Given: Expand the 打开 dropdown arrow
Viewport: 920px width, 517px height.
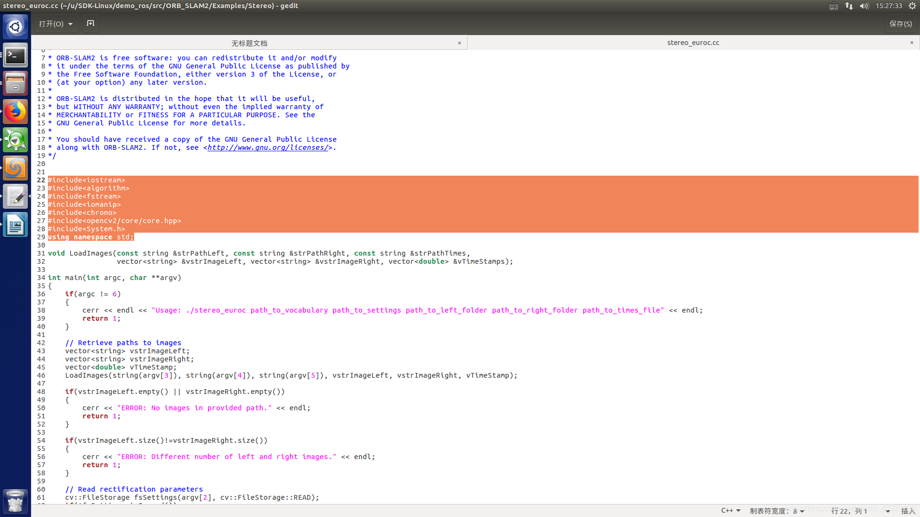Looking at the screenshot, I should click(x=71, y=23).
